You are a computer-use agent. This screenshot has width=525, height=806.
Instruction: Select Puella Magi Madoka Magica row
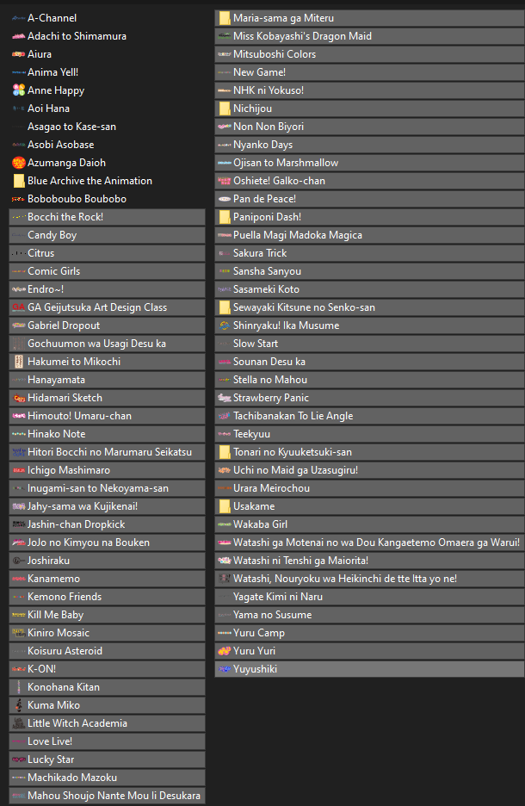tap(369, 235)
